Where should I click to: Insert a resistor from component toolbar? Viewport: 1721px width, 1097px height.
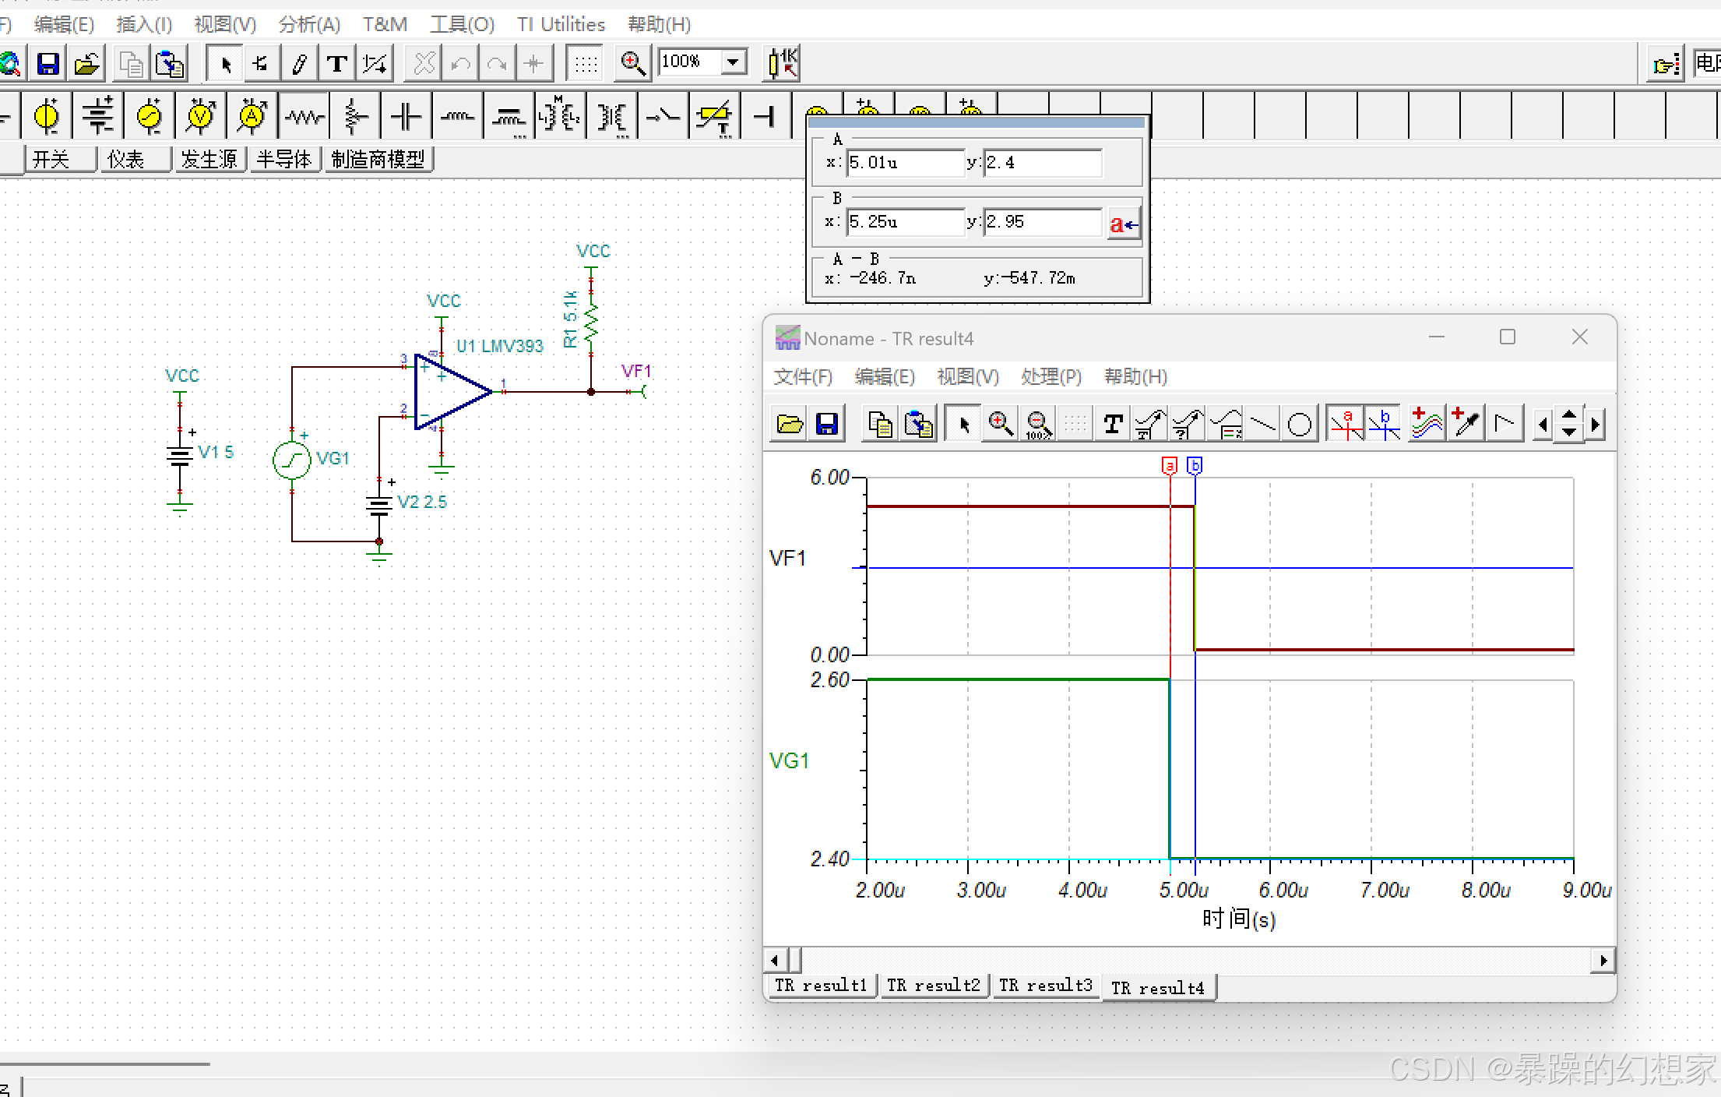pos(304,117)
